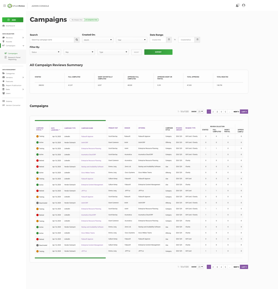Open Unit4 ERP link in Active row
The height and width of the screenshot is (289, 278).
[x=84, y=143]
